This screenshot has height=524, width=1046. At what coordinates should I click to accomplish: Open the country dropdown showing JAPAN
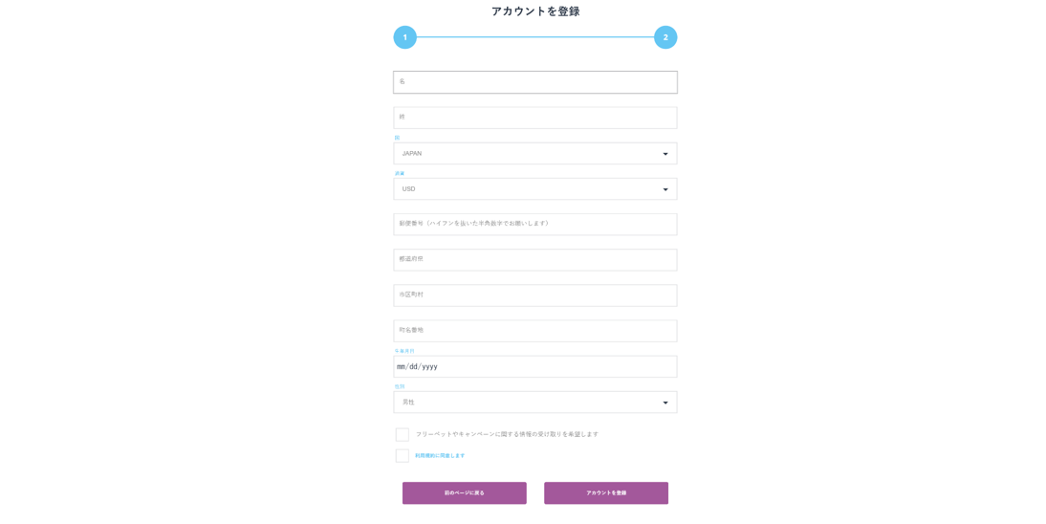click(x=526, y=154)
